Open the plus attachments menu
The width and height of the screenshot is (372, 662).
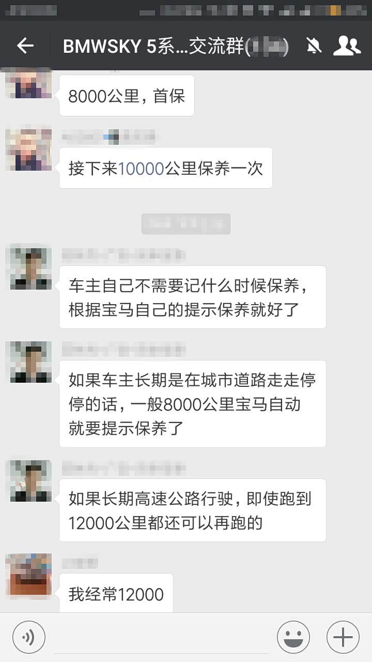point(343,637)
